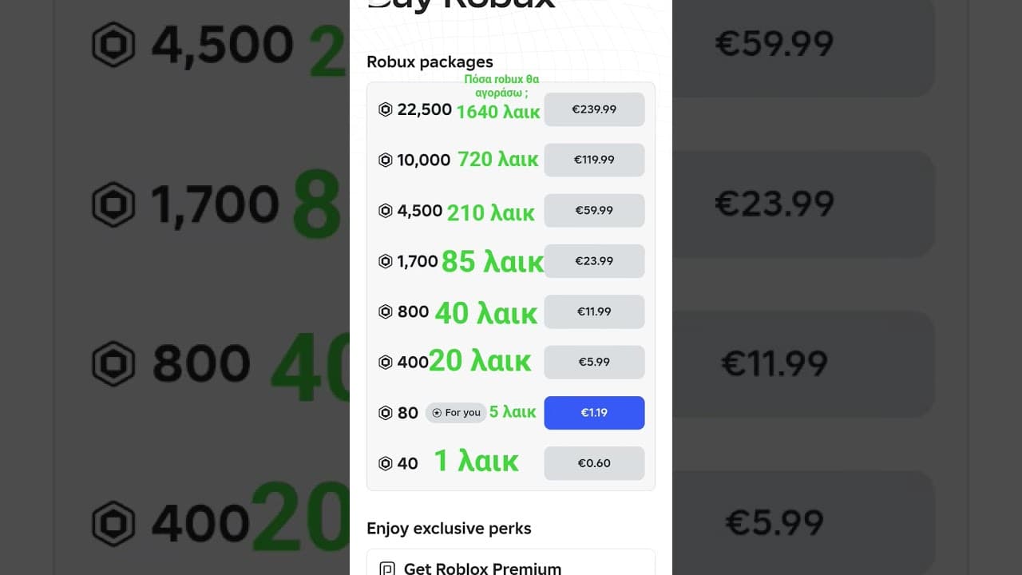Click Robux icon beside 400 in list
This screenshot has width=1022, height=575.
386,362
